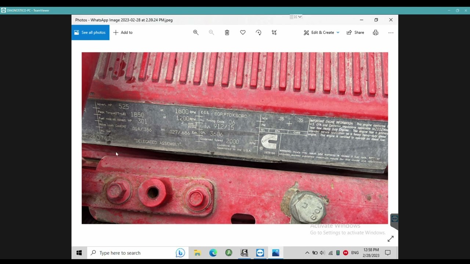Click the green device tray icon
This screenshot has height=264, width=470.
point(338,253)
